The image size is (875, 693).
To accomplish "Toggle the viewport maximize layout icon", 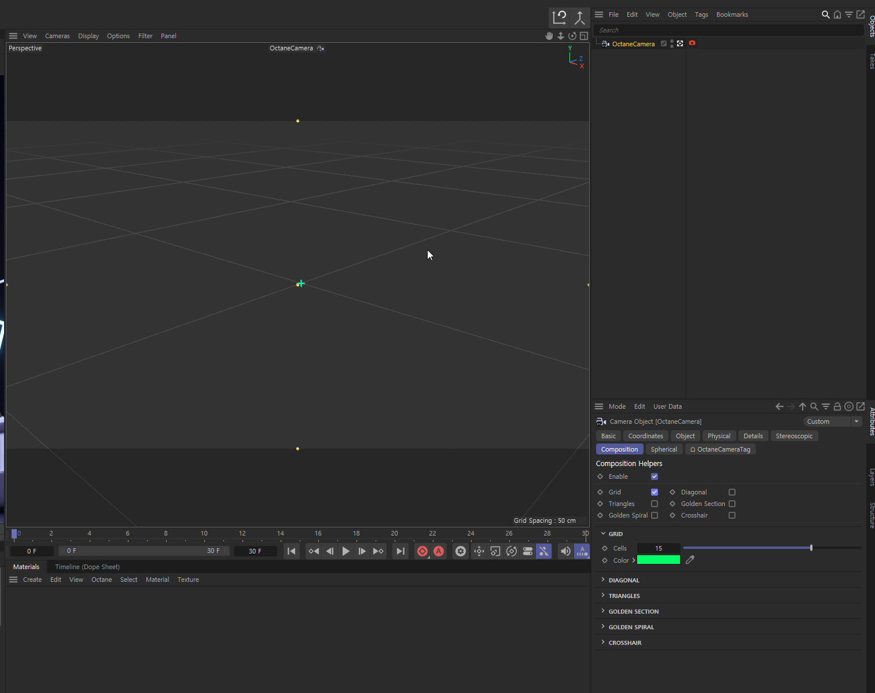I will tap(584, 36).
